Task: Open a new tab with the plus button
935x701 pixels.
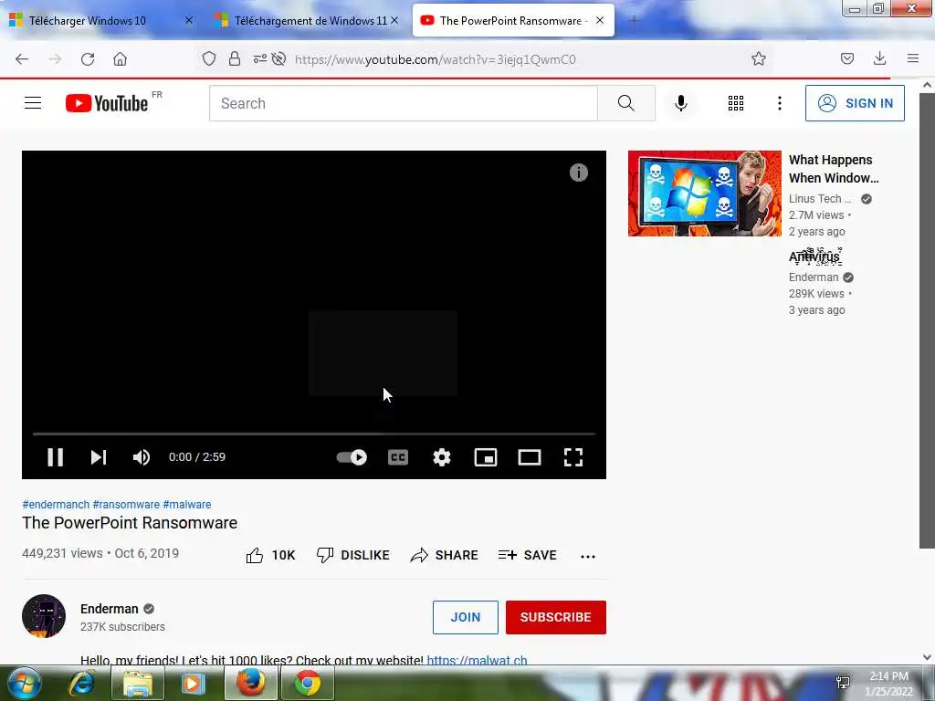Action: tap(634, 20)
